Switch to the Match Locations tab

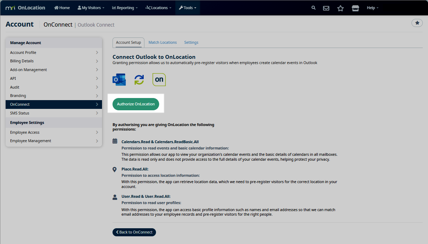(x=163, y=42)
